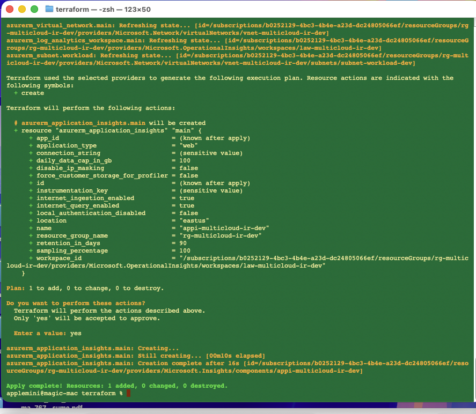The image size is (476, 414).
Task: Click the terraform folder icon in title bar
Action: tap(49, 9)
